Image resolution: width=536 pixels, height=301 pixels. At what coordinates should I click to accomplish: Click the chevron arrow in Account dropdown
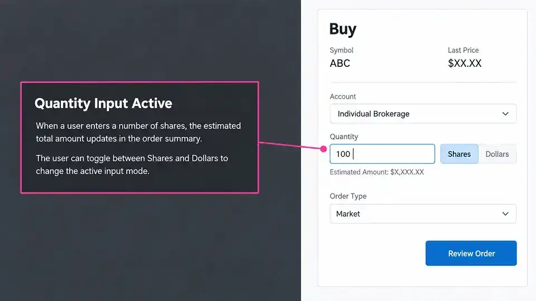(x=505, y=114)
